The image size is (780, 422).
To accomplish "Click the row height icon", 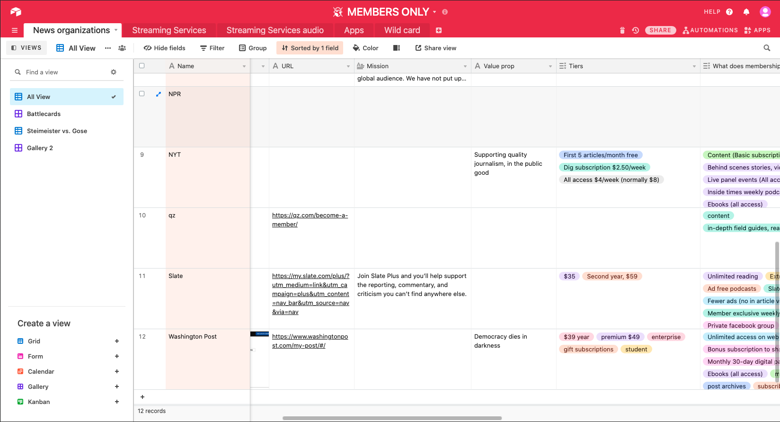I will (x=397, y=48).
